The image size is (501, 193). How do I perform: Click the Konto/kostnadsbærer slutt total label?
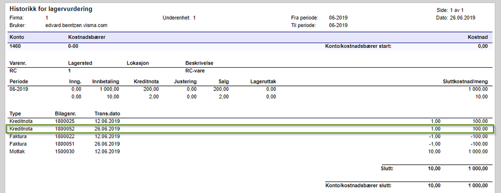(358, 185)
